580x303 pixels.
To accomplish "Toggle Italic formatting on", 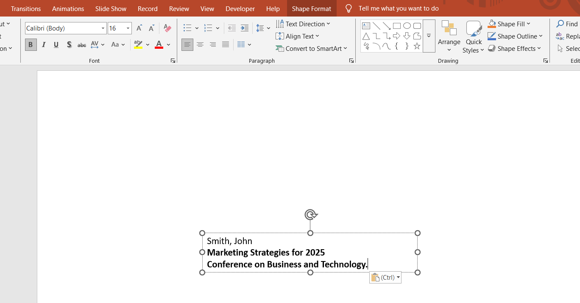I will 44,44.
